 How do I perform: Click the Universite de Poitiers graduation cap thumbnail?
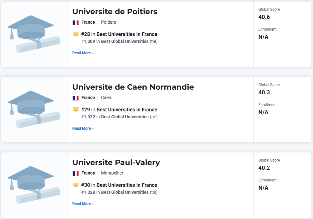pos(34,34)
